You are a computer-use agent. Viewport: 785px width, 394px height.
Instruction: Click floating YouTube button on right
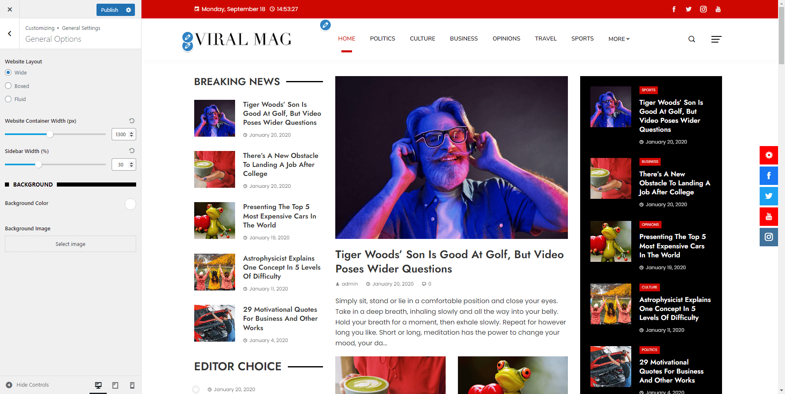pyautogui.click(x=769, y=216)
